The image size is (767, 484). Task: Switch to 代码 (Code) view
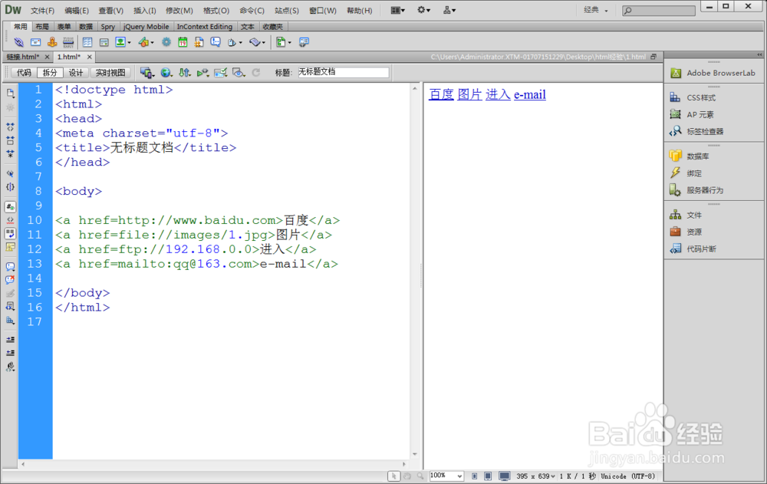coord(24,72)
